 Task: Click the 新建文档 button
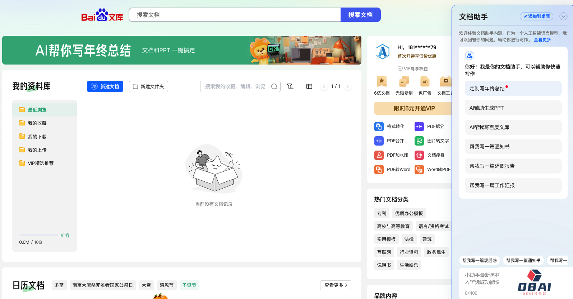pyautogui.click(x=105, y=86)
